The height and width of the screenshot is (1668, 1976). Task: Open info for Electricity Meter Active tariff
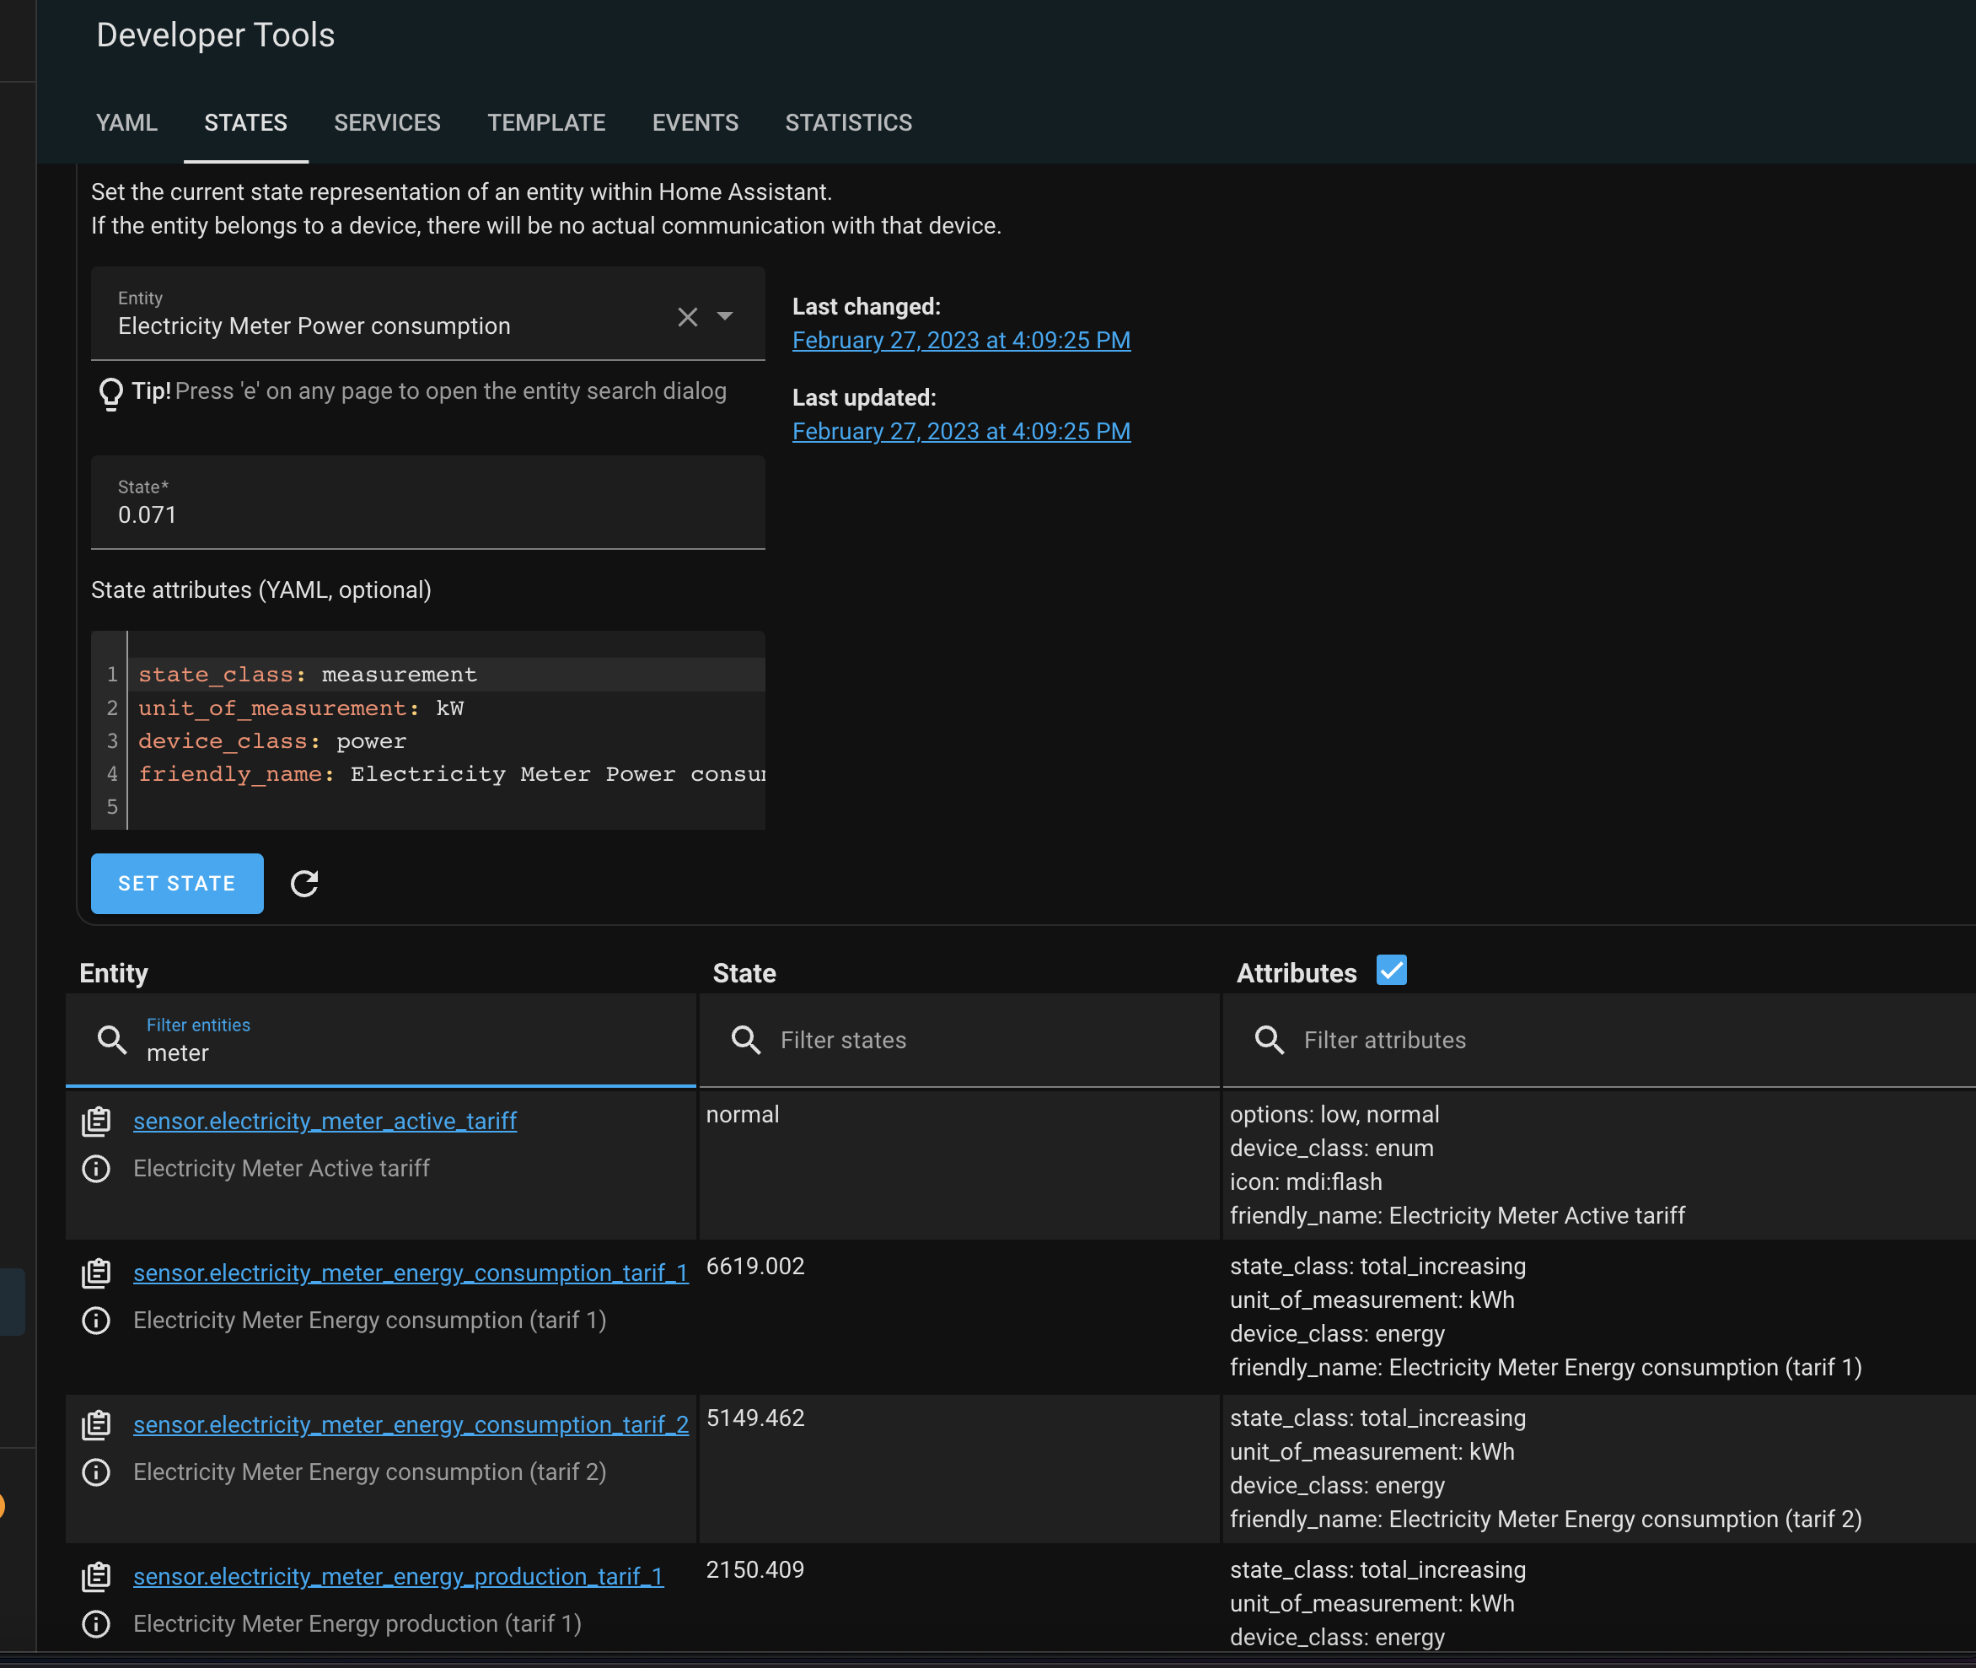coord(96,1169)
